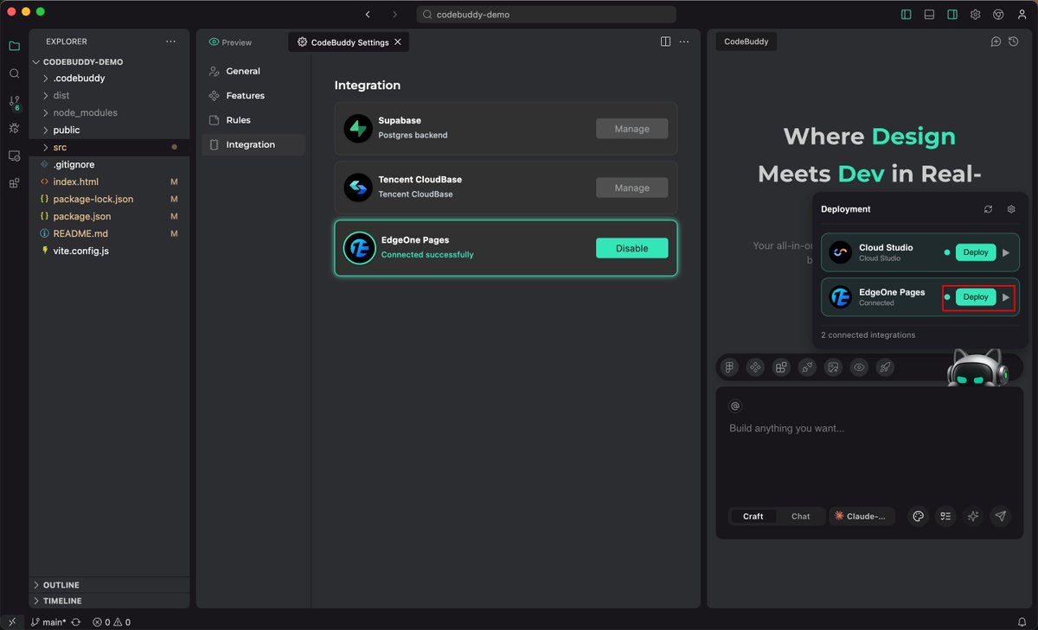Open the General settings section
The width and height of the screenshot is (1038, 630).
coord(253,71)
